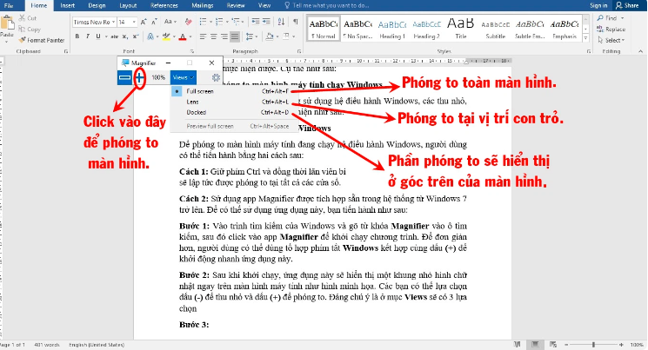The image size is (648, 350).
Task: Click the Shading paint bucket icon
Action: click(x=270, y=36)
